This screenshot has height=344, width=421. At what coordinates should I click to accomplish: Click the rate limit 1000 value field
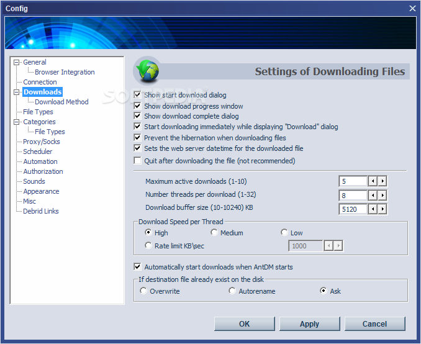point(306,246)
